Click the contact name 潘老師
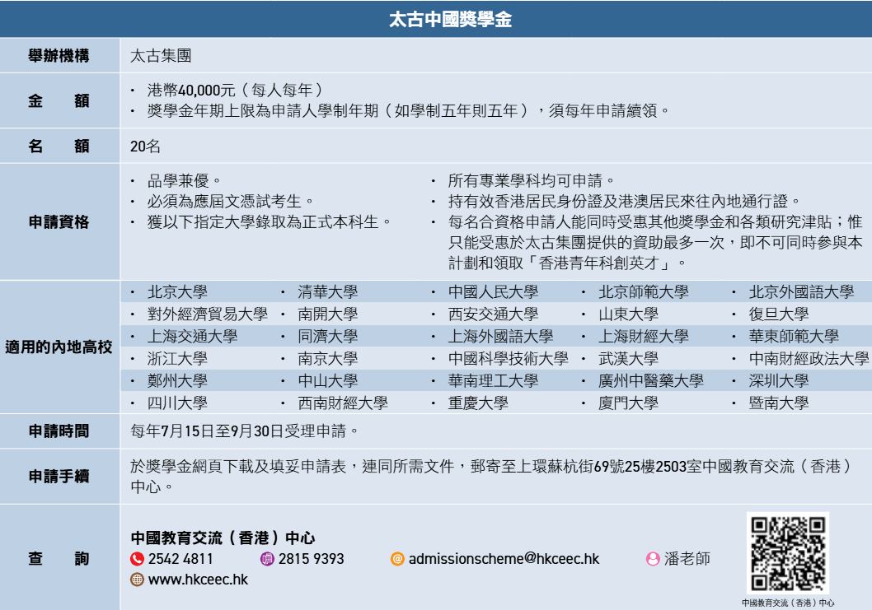 [687, 559]
